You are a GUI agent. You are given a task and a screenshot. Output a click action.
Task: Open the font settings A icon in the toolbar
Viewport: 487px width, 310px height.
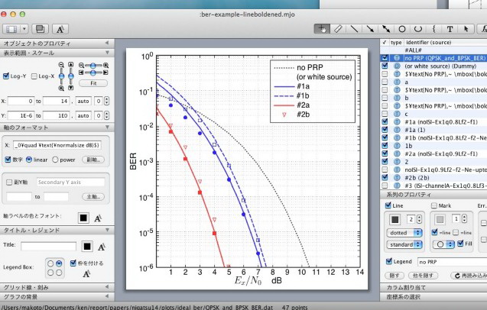[60, 29]
